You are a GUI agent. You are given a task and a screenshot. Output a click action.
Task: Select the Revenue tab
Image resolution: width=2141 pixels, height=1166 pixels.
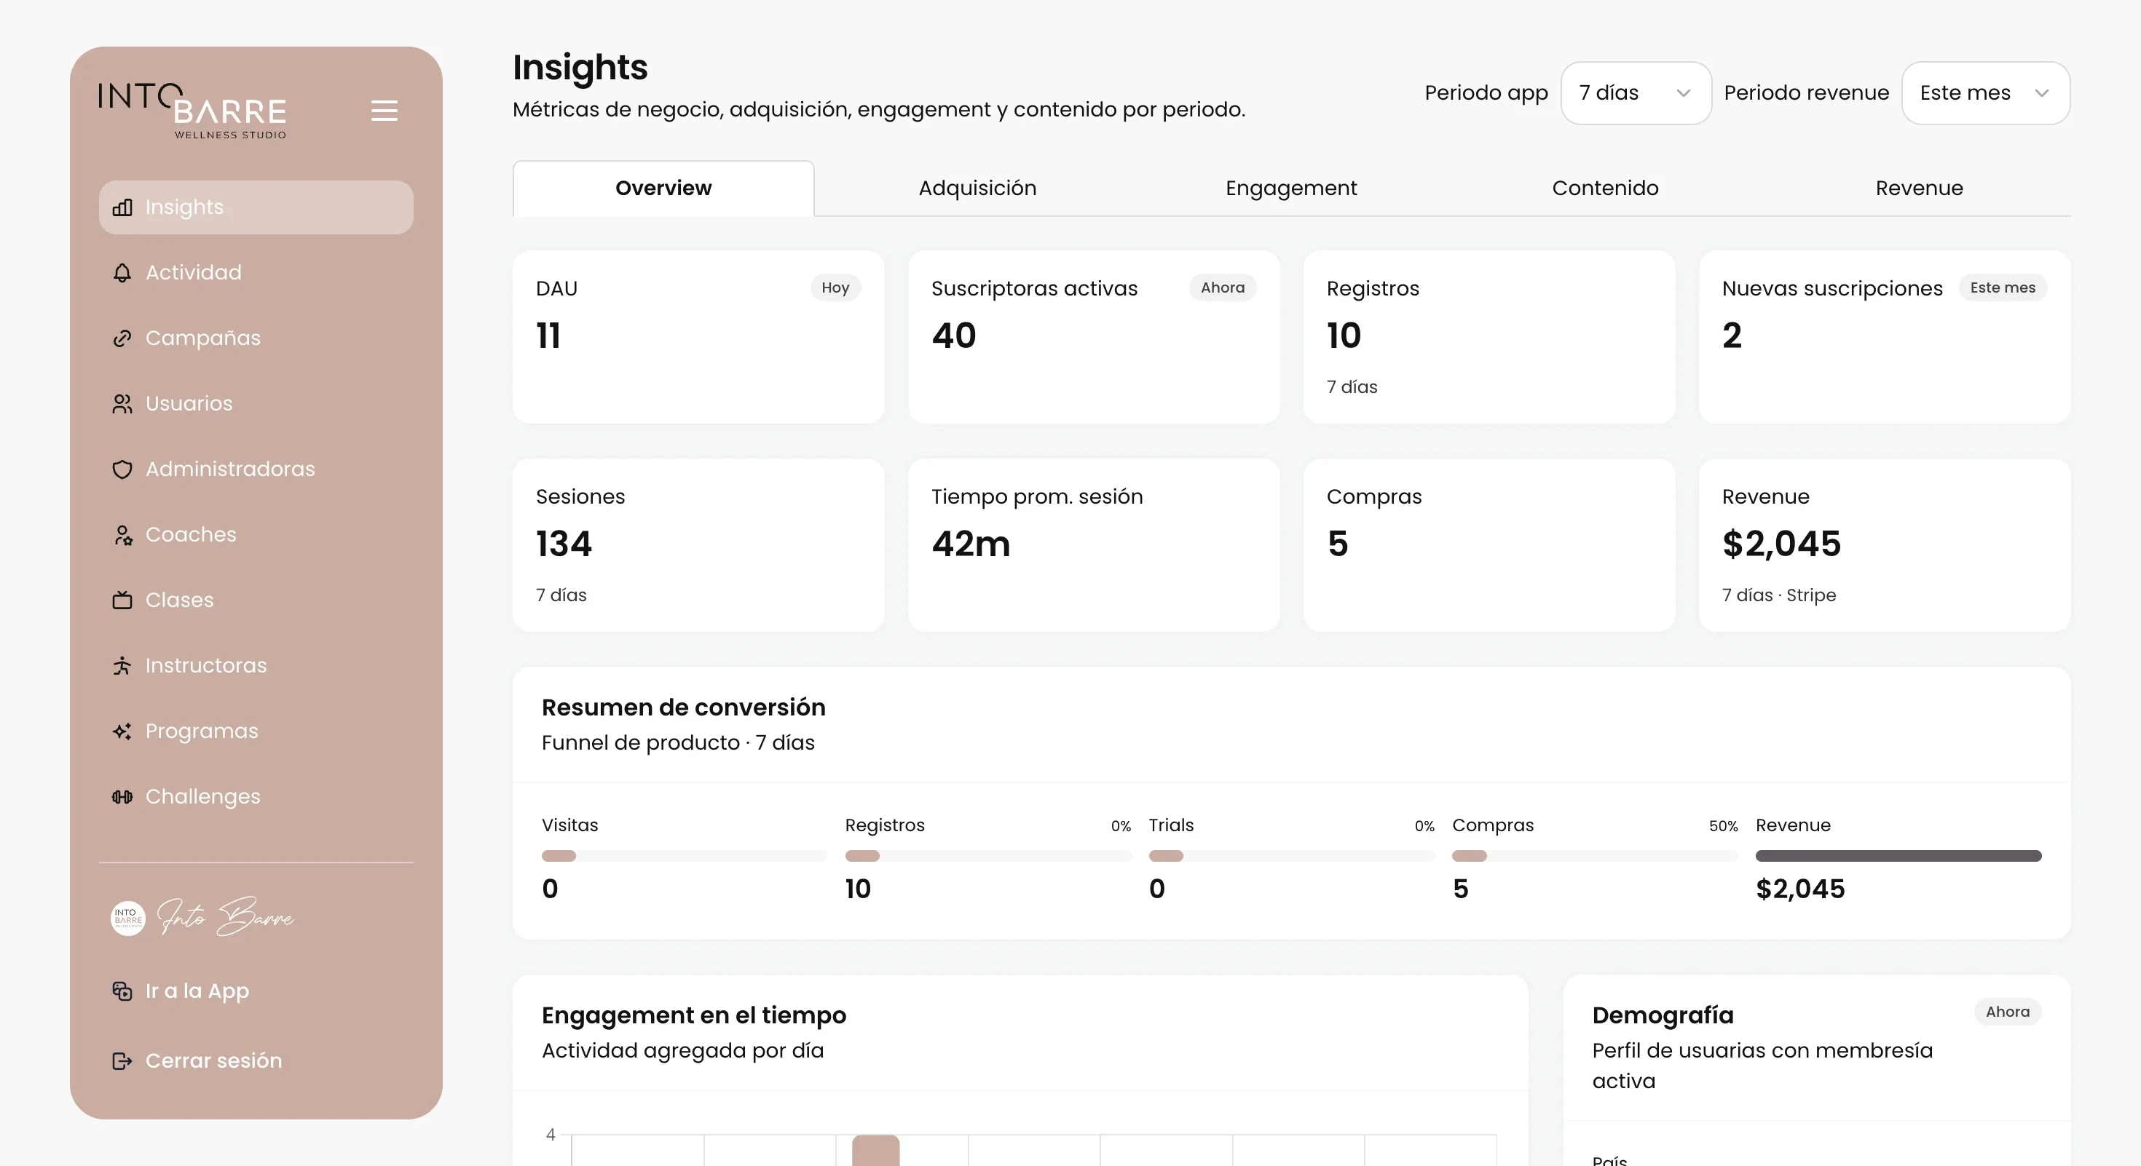coord(1919,189)
